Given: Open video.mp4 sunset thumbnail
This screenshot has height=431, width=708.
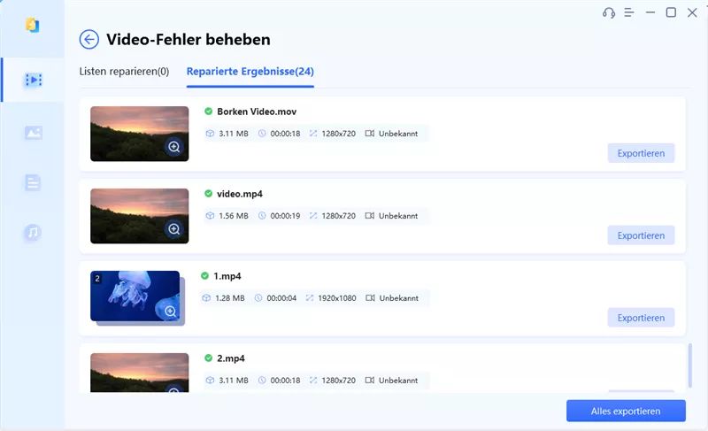Looking at the screenshot, I should coord(140,216).
